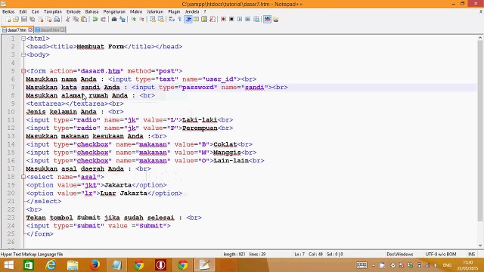Click the Replace toolbar icon
484x272 pixels.
coord(123,19)
